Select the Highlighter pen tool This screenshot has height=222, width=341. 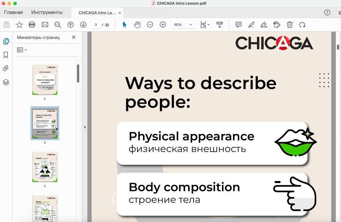click(251, 25)
